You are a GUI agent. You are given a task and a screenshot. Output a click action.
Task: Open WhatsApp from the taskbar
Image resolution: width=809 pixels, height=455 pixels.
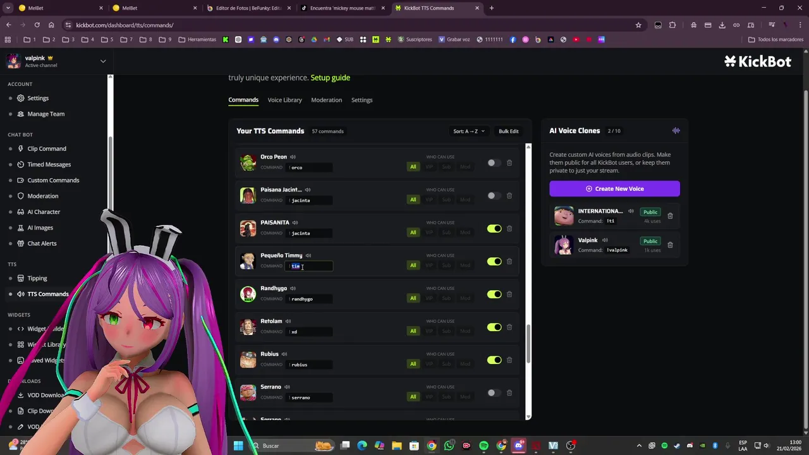coord(449,446)
